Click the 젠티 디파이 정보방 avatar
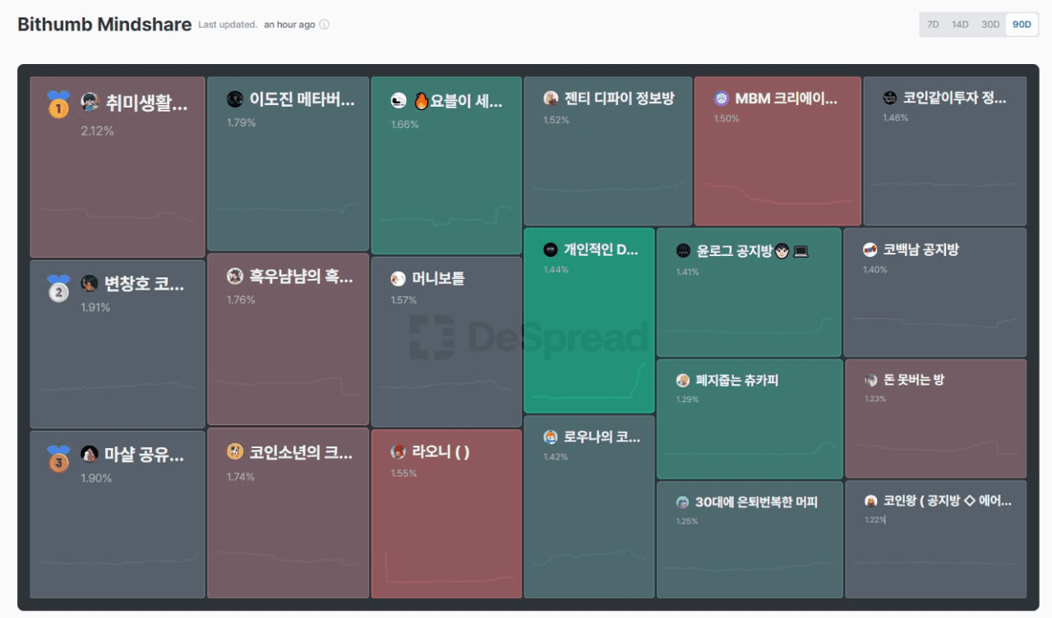This screenshot has height=618, width=1052. [551, 98]
